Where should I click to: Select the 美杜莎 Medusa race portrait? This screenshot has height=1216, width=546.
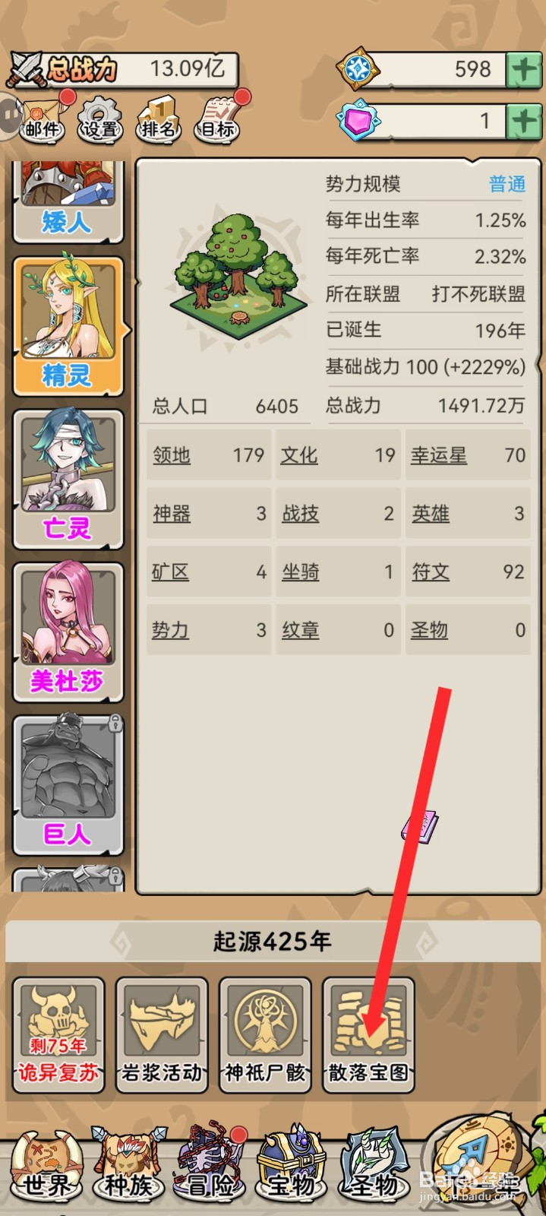(x=68, y=632)
